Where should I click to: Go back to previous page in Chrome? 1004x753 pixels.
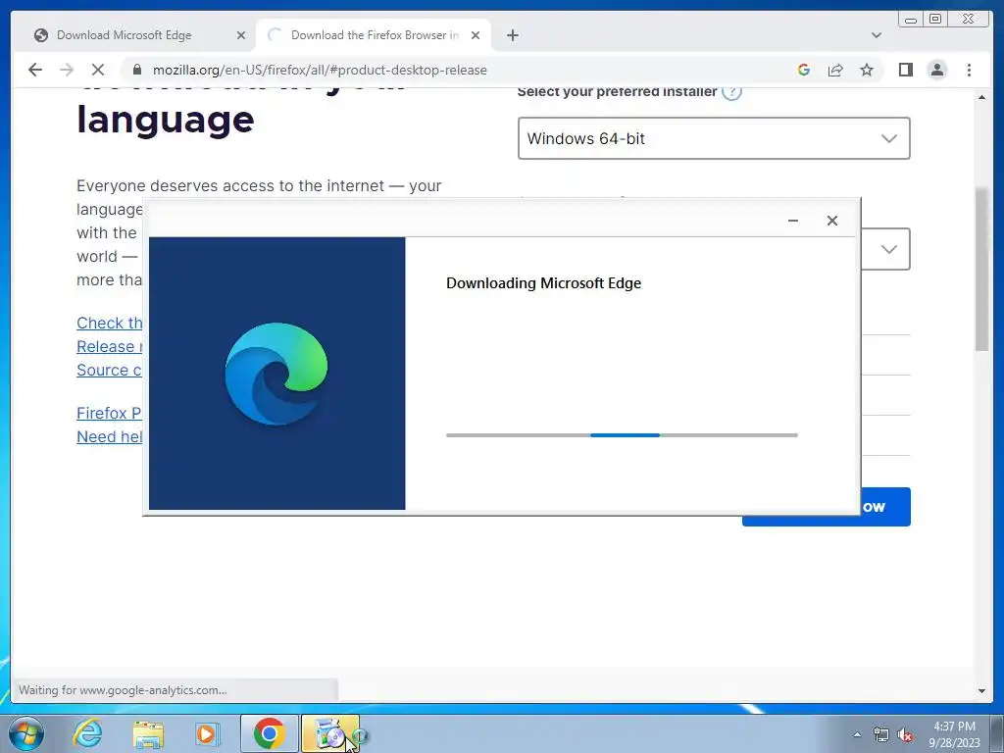(35, 70)
